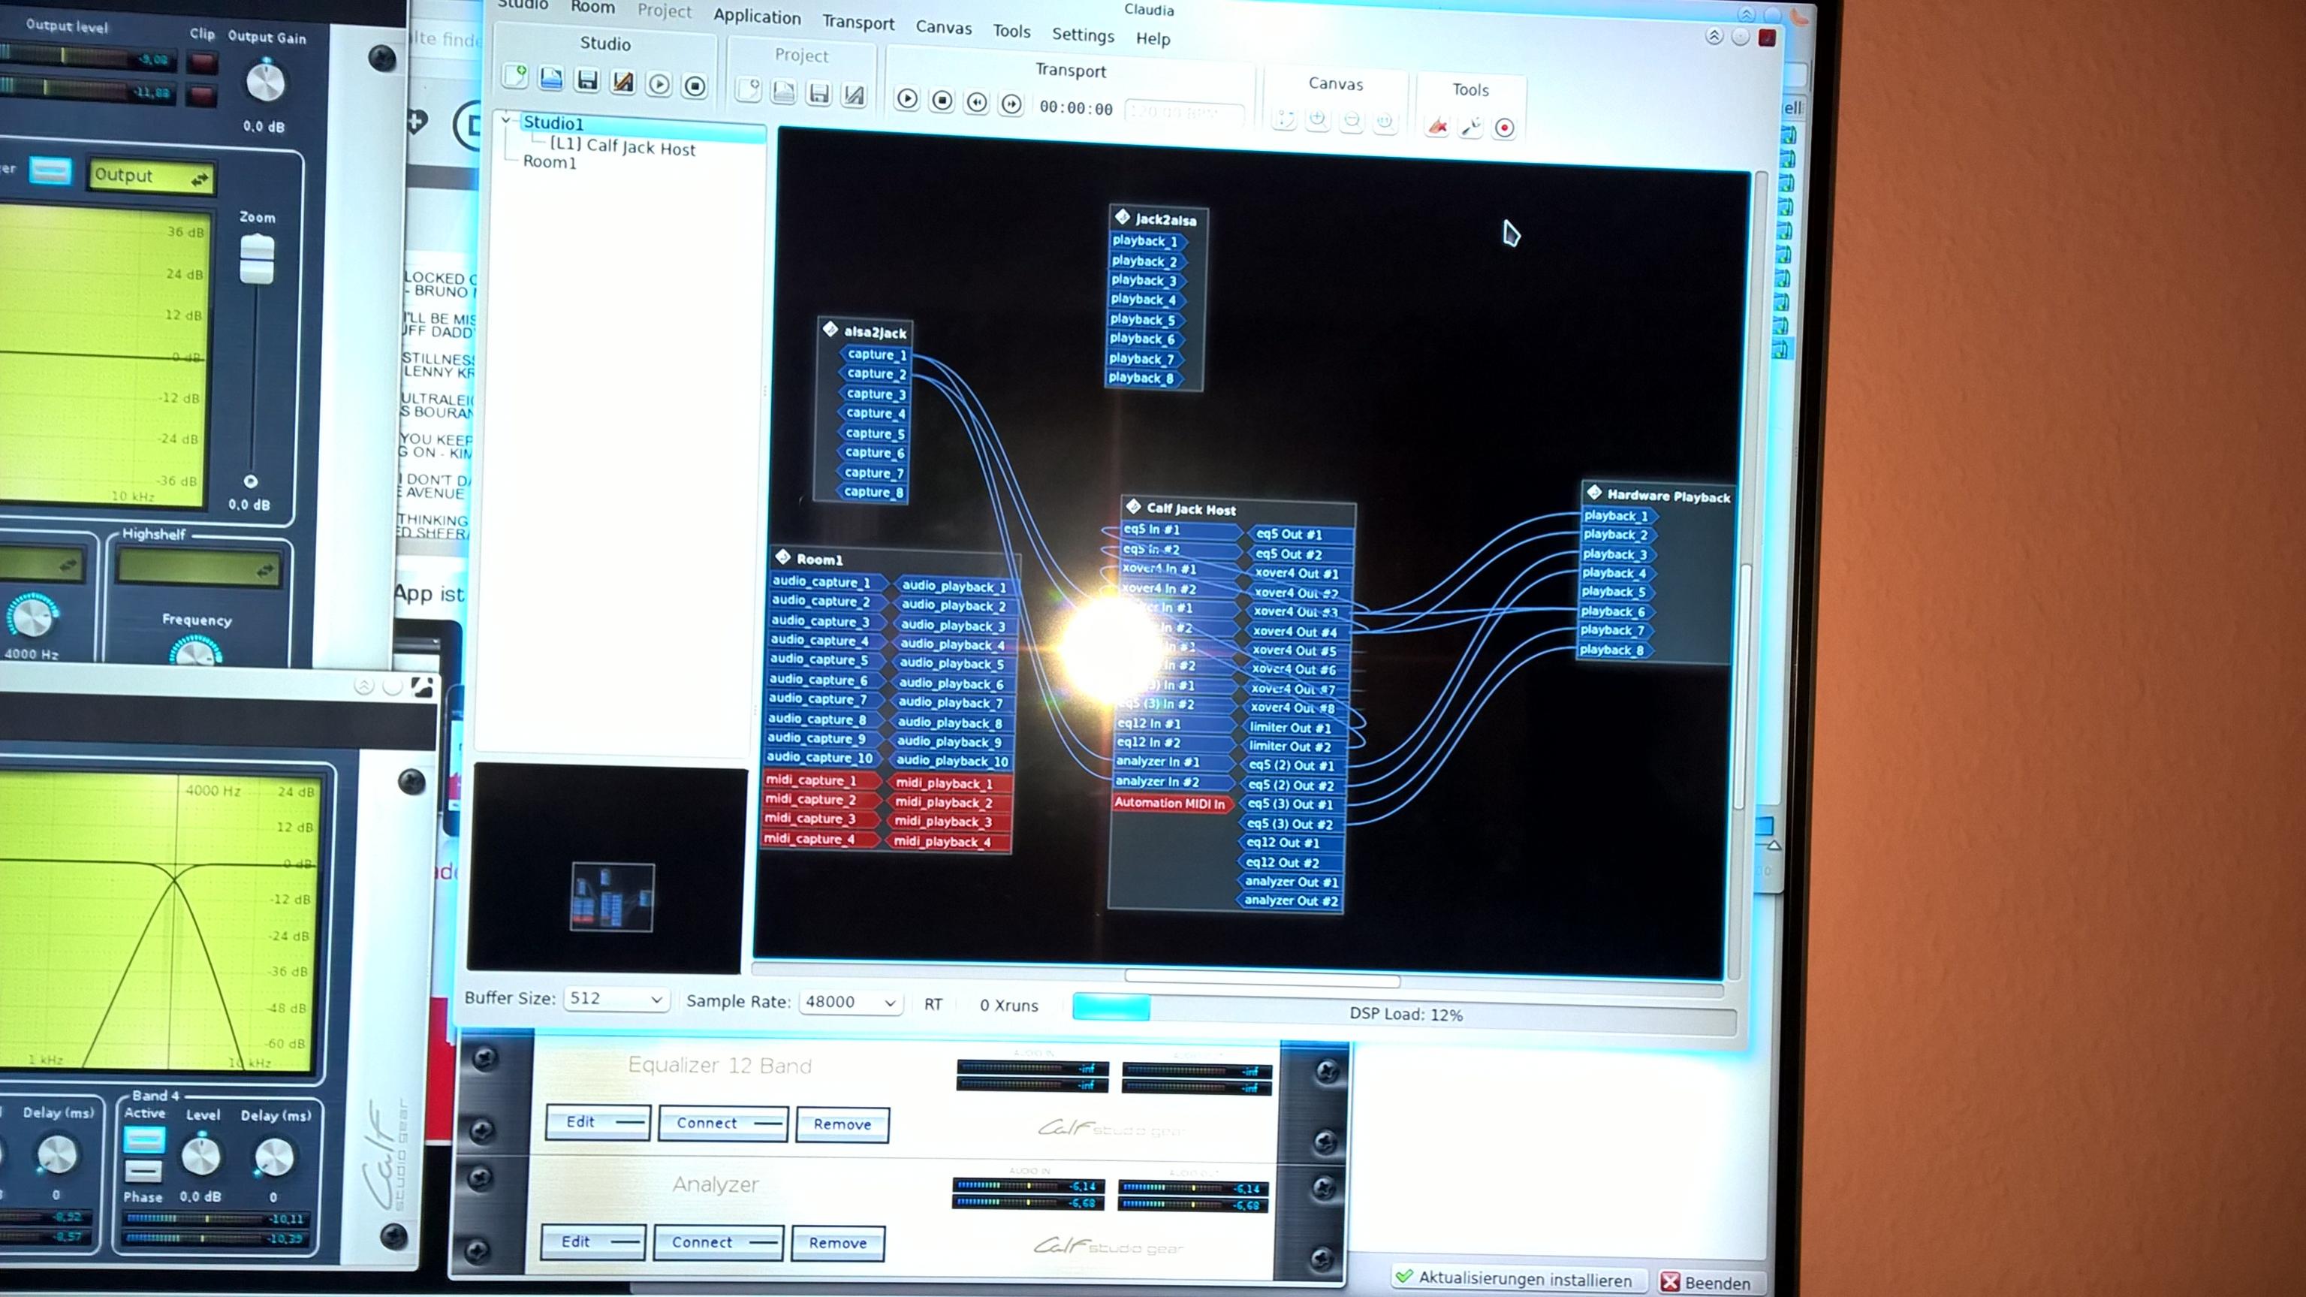This screenshot has width=2306, height=1297.
Task: Toggle the blue switch left of Output selector
Action: (51, 170)
